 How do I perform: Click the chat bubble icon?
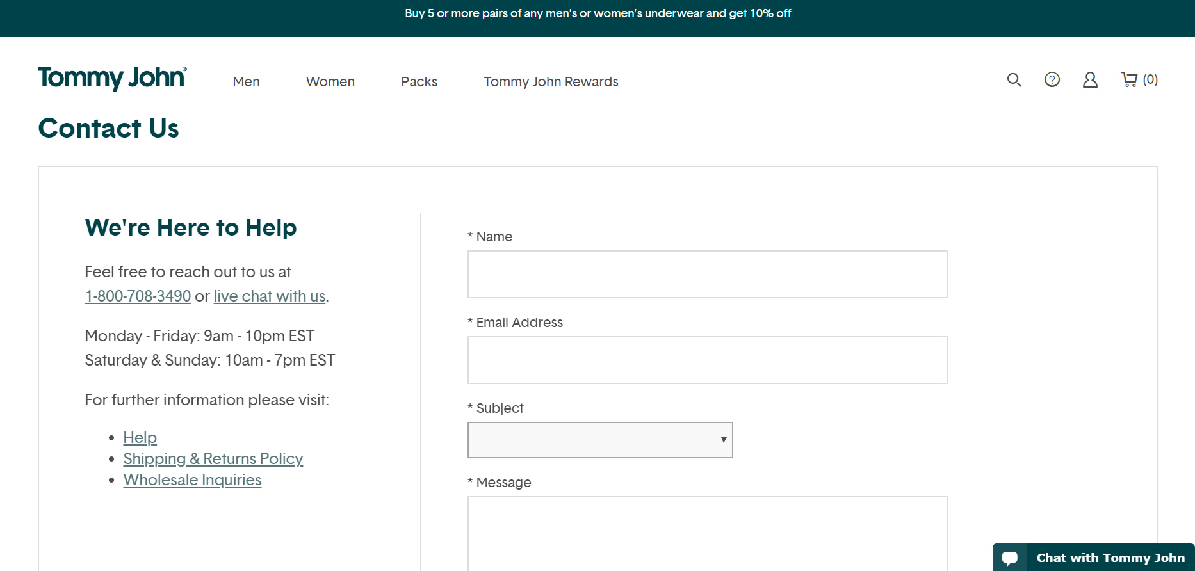click(x=1010, y=558)
